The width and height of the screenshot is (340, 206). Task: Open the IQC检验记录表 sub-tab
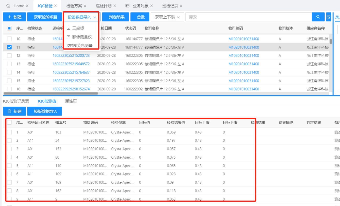[x=16, y=101]
